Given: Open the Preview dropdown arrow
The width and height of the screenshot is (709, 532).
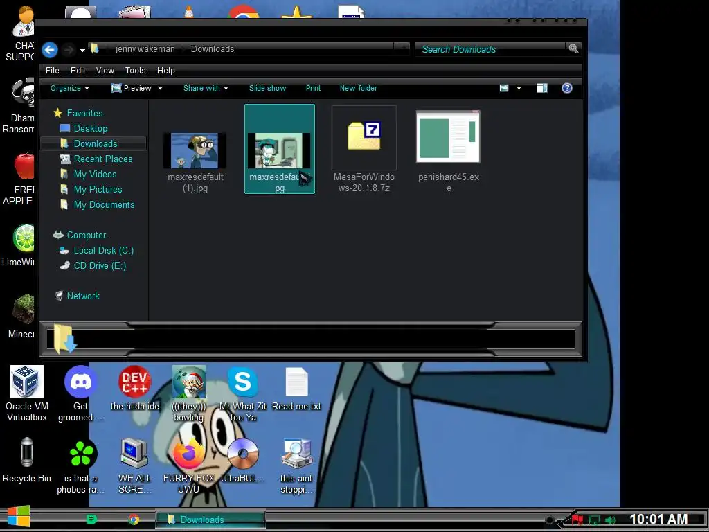Looking at the screenshot, I should click(x=160, y=88).
